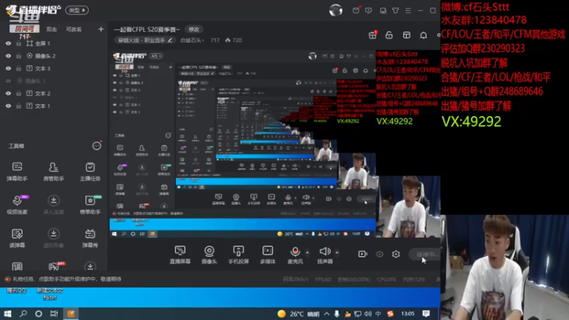Click the FPS:60 status readout
Image resolution: width=569 pixels, height=320 pixels.
click(x=323, y=279)
